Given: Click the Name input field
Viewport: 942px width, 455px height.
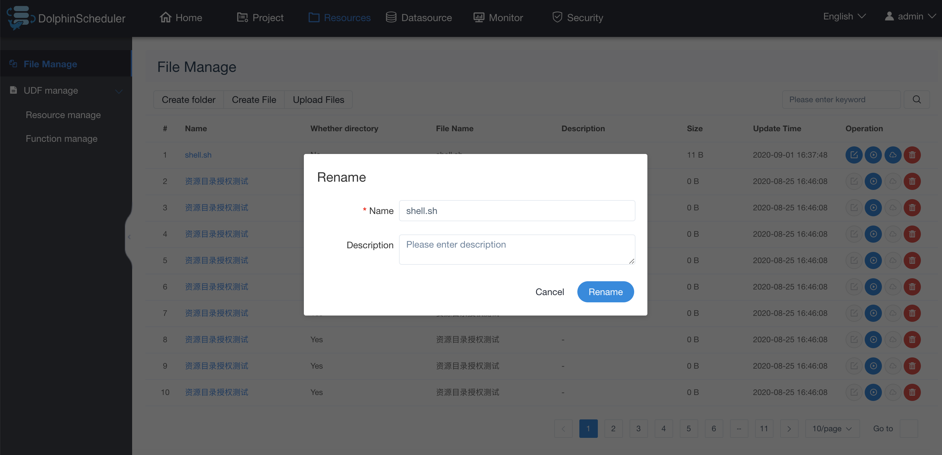Looking at the screenshot, I should 517,211.
